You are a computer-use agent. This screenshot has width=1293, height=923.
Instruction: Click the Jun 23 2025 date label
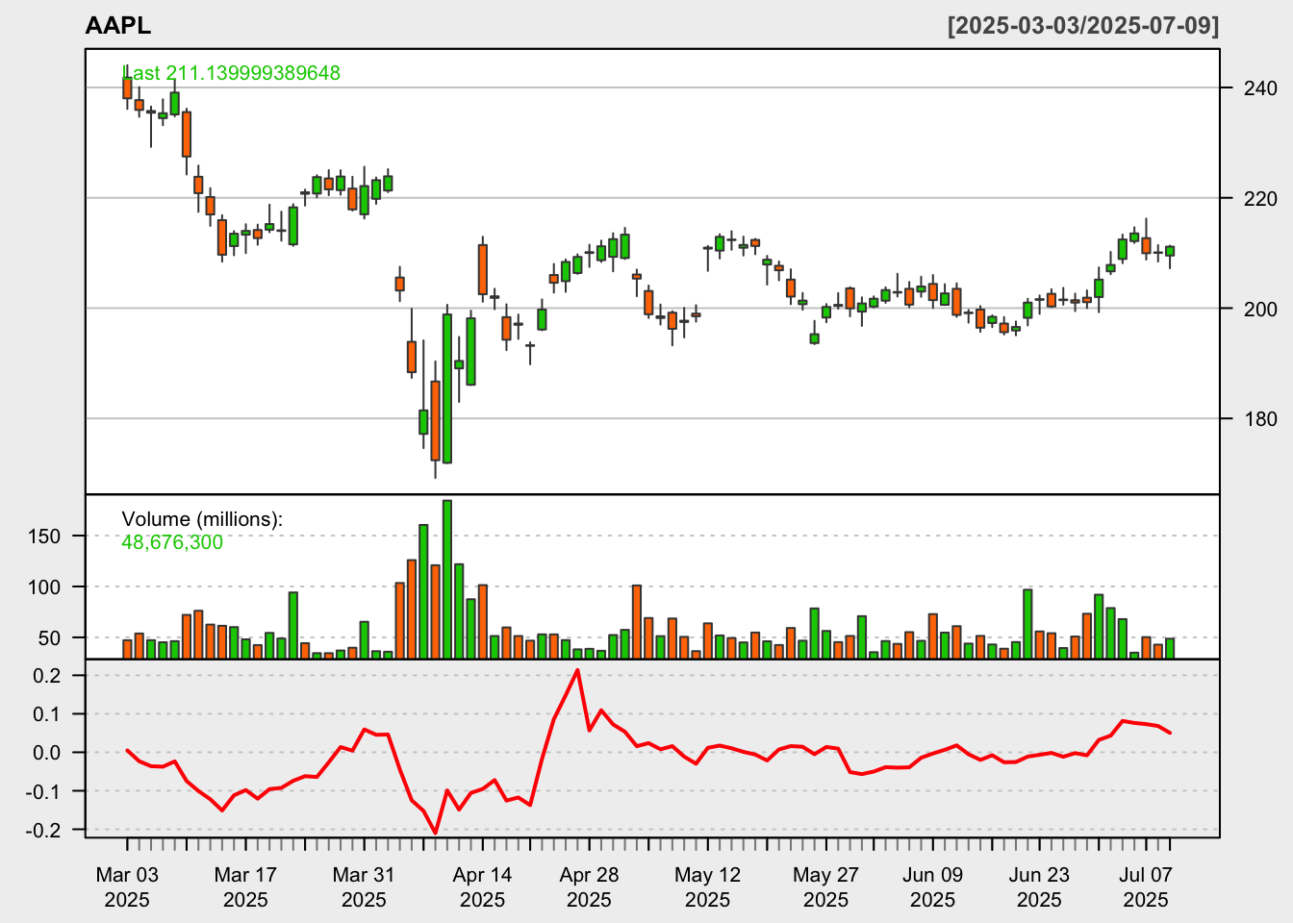coord(1039,887)
